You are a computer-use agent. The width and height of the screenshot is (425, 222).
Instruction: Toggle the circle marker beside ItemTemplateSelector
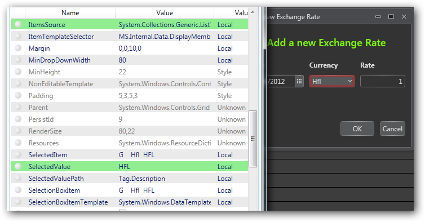click(18, 36)
